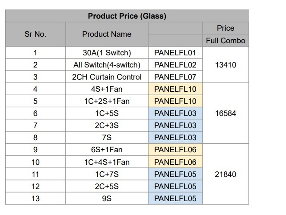Select the 6S+1Fan product cell
This screenshot has width=286, height=215.
107,150
